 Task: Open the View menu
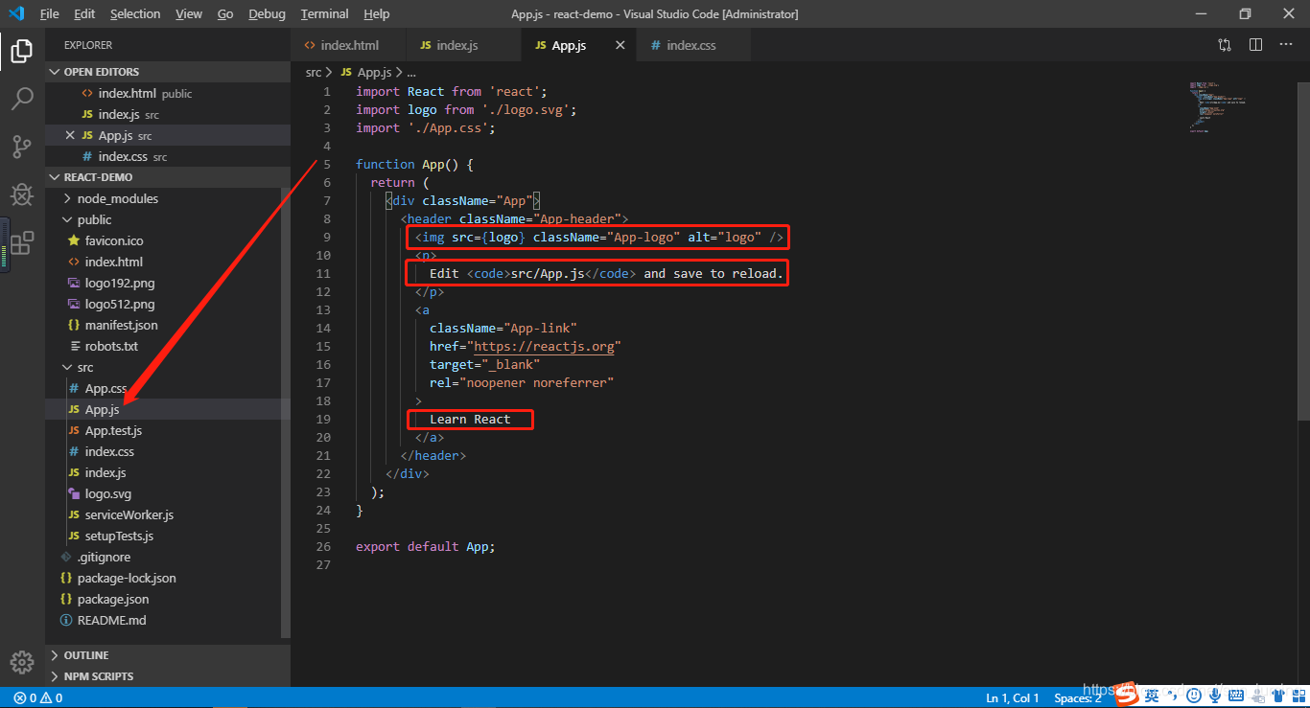(x=189, y=13)
